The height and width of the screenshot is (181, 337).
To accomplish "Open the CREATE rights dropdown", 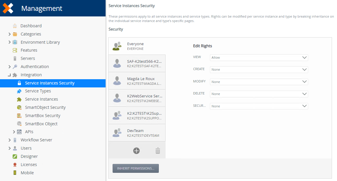I will pos(259,70).
